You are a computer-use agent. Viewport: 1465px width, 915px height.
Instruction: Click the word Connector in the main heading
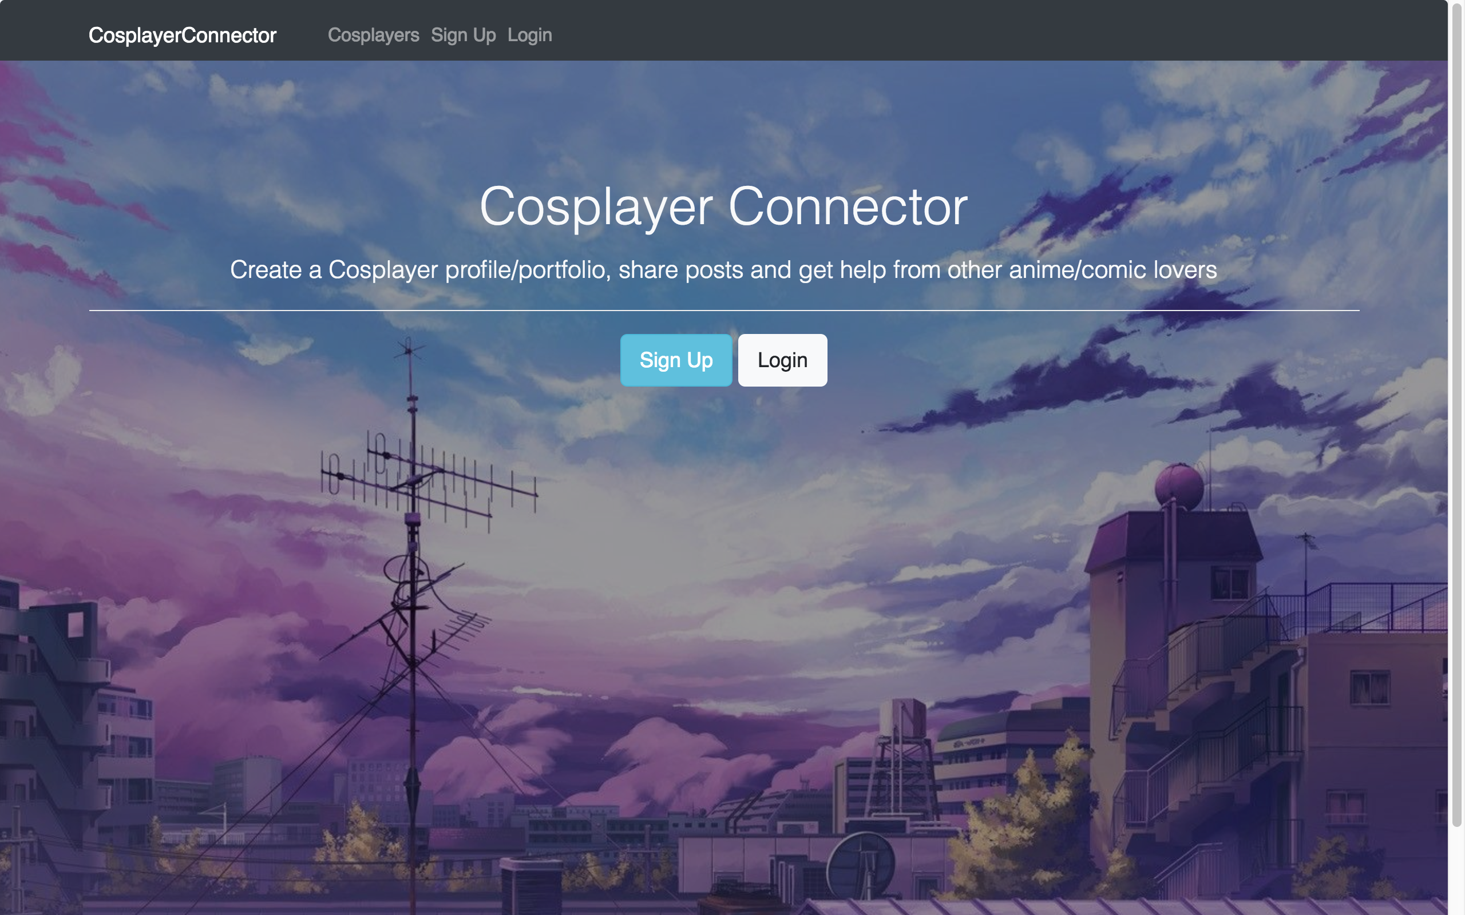848,207
